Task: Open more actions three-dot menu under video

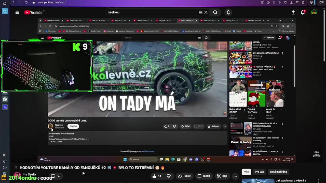Action: pyautogui.click(x=235, y=176)
